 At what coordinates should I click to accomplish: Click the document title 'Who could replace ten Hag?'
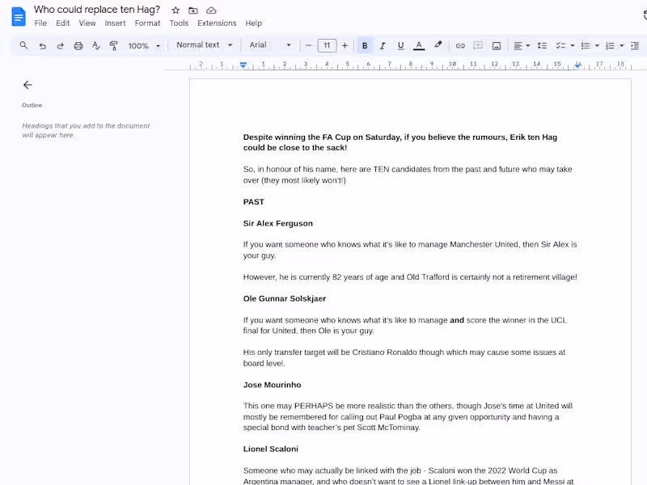click(96, 10)
